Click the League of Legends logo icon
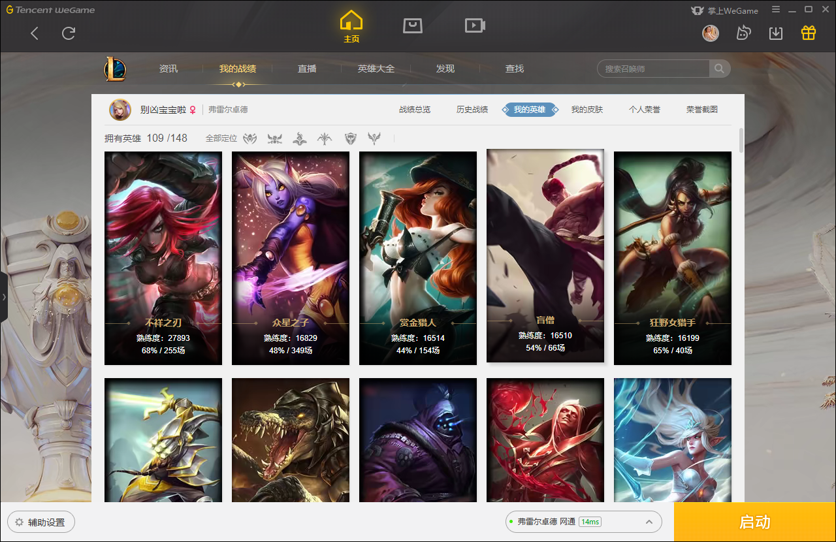This screenshot has width=836, height=542. pos(115,69)
